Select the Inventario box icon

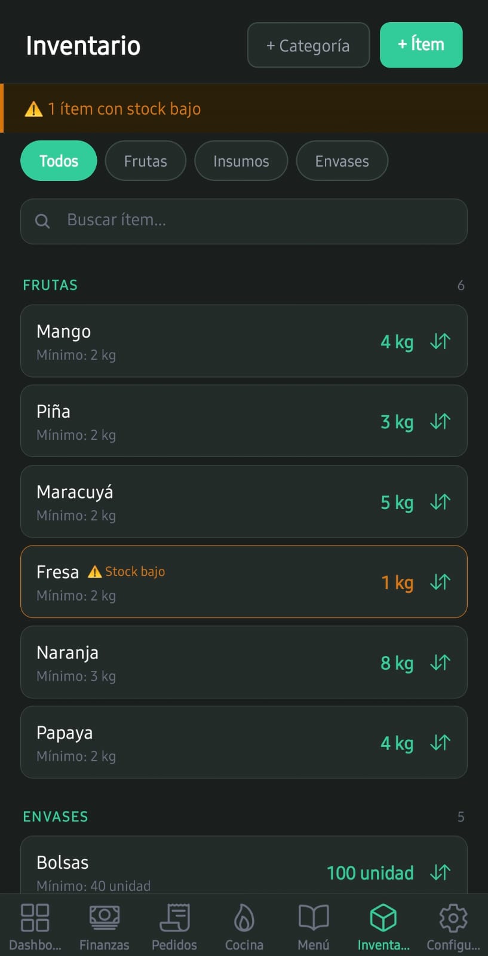(383, 918)
